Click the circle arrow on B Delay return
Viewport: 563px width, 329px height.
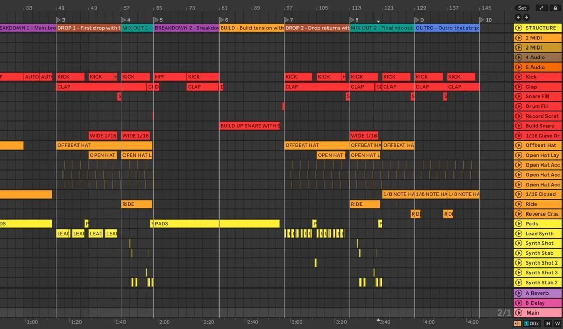click(x=519, y=303)
